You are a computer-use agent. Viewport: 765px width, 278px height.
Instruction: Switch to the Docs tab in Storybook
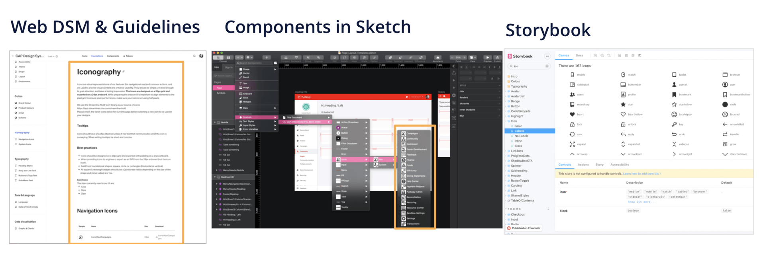580,56
